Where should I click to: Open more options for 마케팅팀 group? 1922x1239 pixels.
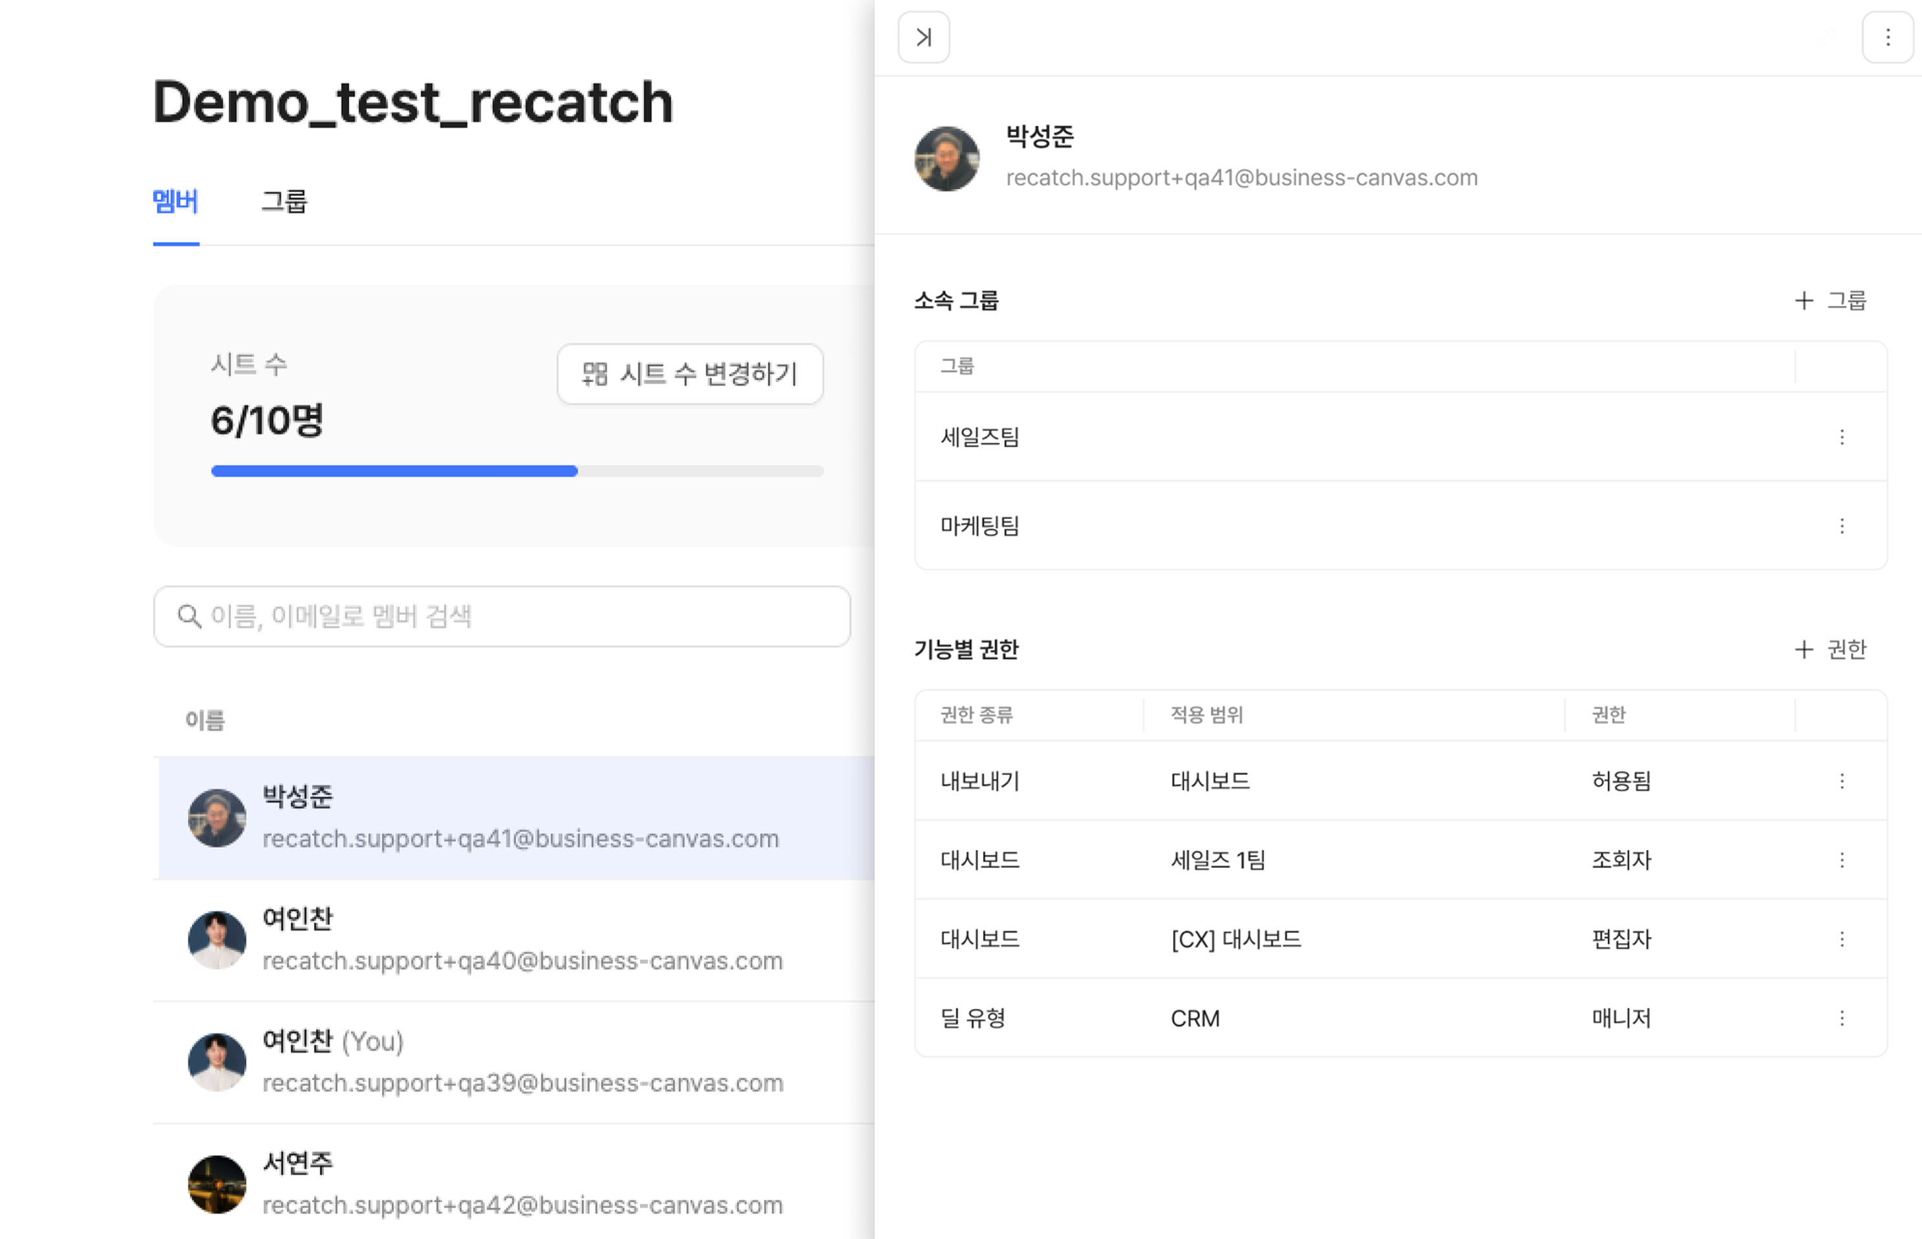[x=1842, y=525]
